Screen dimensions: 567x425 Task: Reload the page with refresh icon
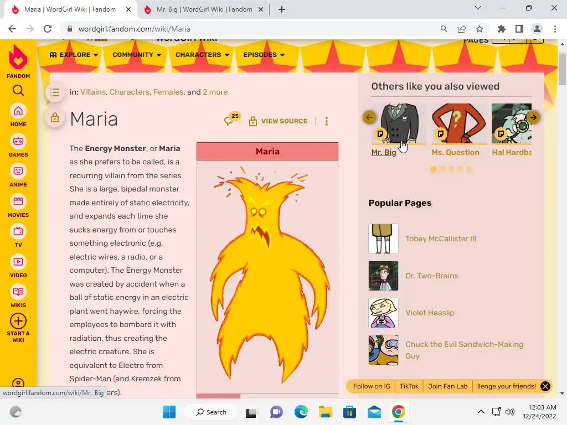48,29
